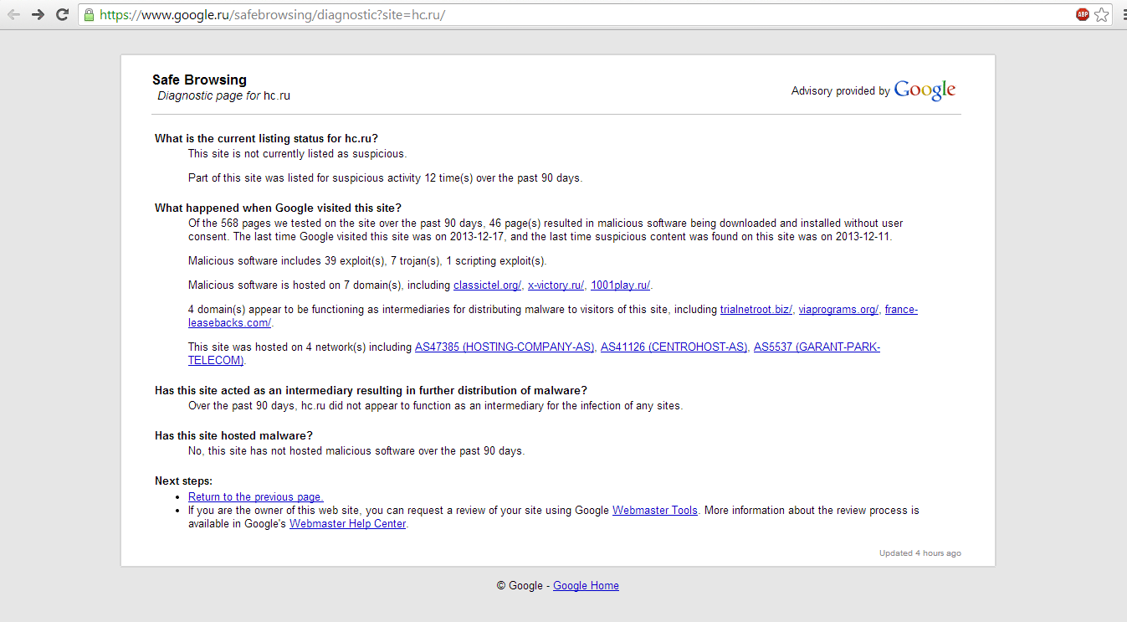This screenshot has width=1127, height=622.
Task: Click 'This site is not currently listed as suspicious' text
Action: [297, 154]
